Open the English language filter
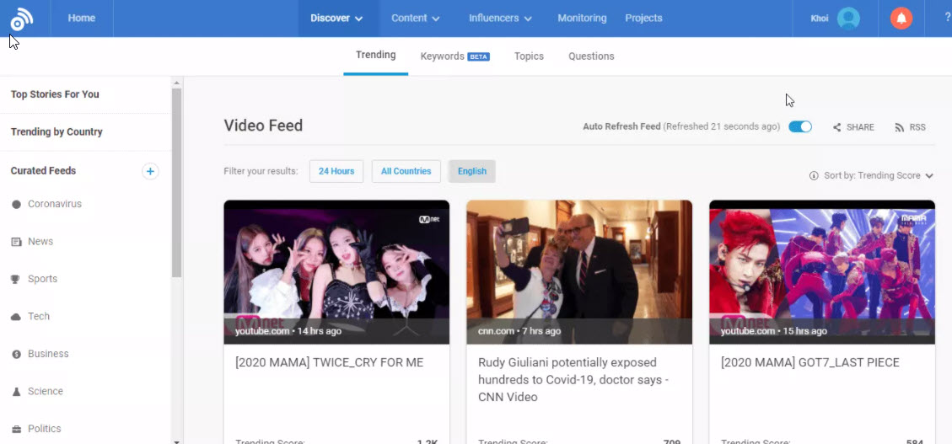The width and height of the screenshot is (952, 444). tap(471, 171)
